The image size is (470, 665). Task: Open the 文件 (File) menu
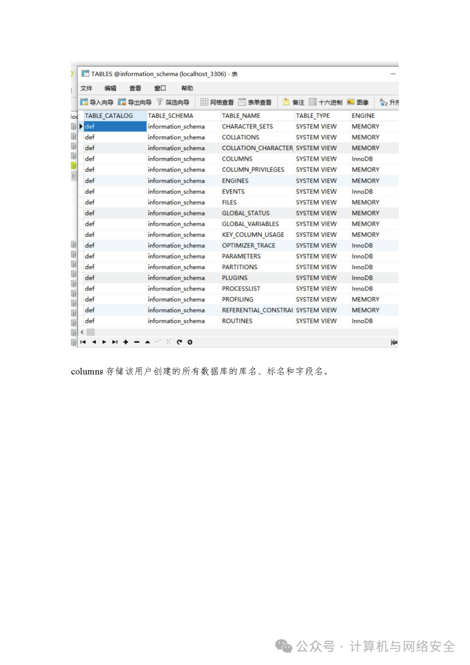click(x=86, y=88)
